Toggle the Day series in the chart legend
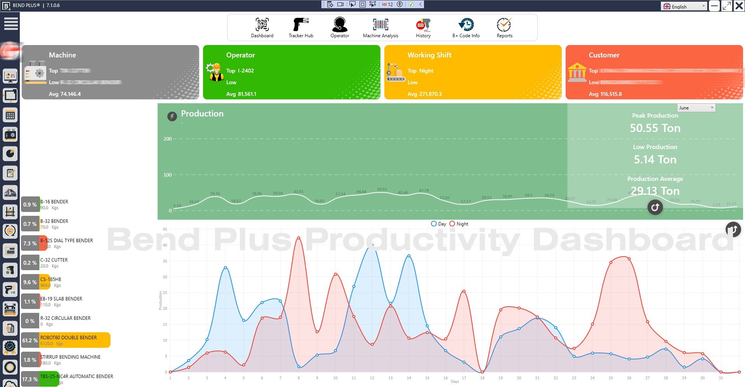 (438, 224)
